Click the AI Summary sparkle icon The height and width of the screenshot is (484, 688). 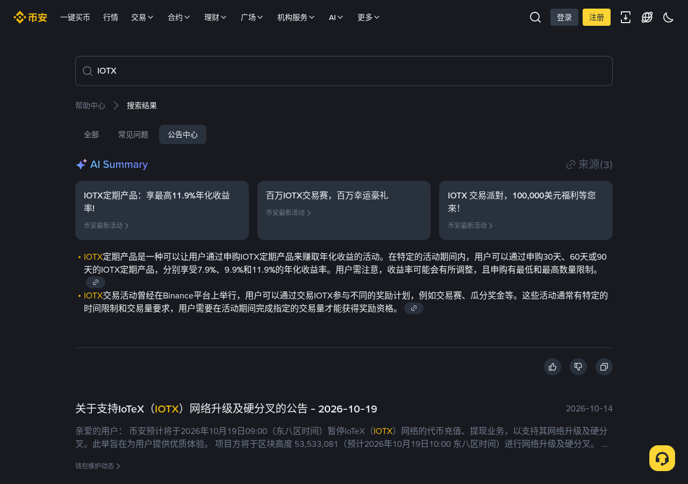point(81,165)
